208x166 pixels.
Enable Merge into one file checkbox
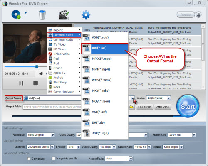pyautogui.click(x=54, y=159)
